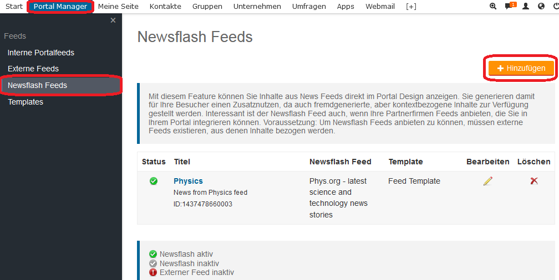The width and height of the screenshot is (559, 280).
Task: Click the power logout icon
Action: 556,7
